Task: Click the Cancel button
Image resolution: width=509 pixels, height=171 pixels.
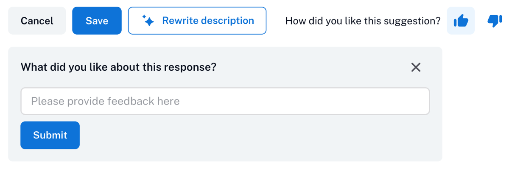Action: click(x=37, y=21)
